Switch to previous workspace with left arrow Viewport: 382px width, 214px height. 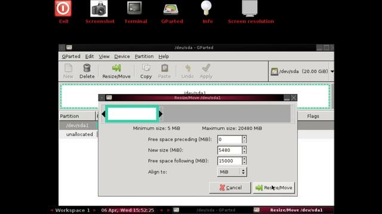coord(52,210)
